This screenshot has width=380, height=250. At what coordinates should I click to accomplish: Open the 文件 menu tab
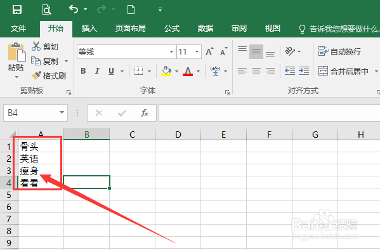pyautogui.click(x=18, y=29)
